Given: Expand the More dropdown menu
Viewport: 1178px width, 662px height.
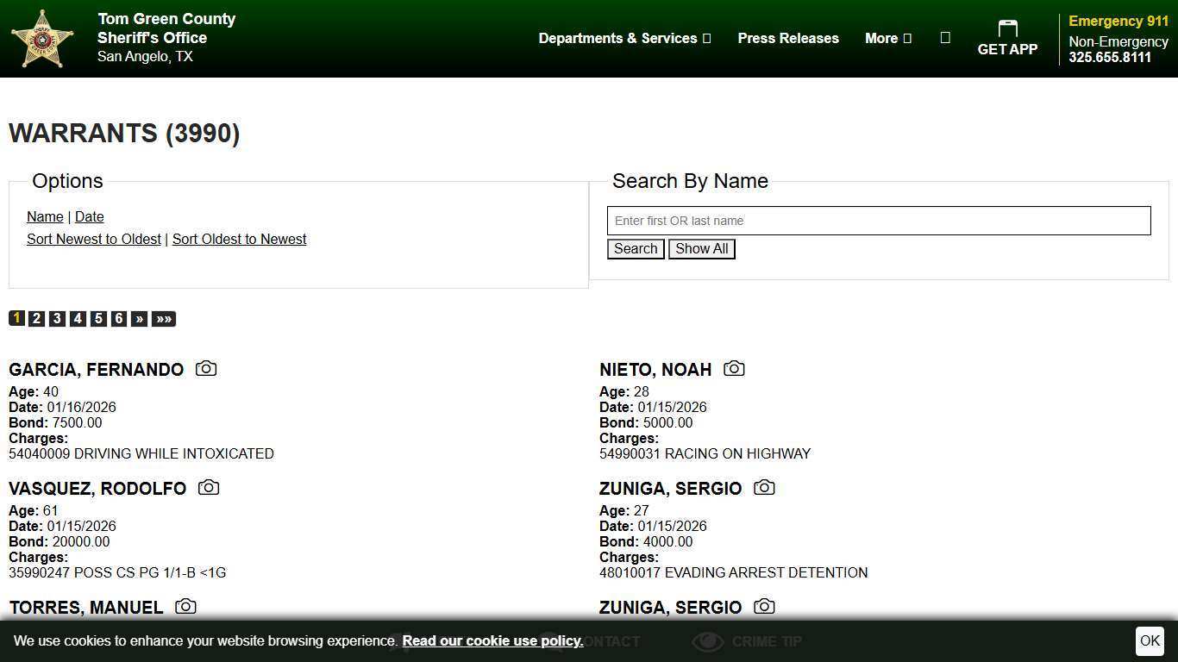Looking at the screenshot, I should tap(887, 38).
